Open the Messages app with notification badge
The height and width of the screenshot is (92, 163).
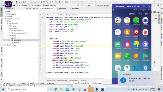coord(118,56)
